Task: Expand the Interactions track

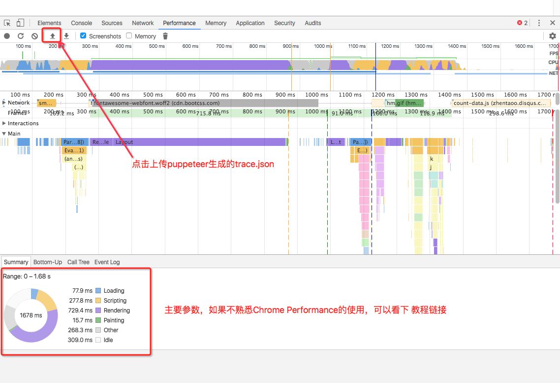Action: 4,123
